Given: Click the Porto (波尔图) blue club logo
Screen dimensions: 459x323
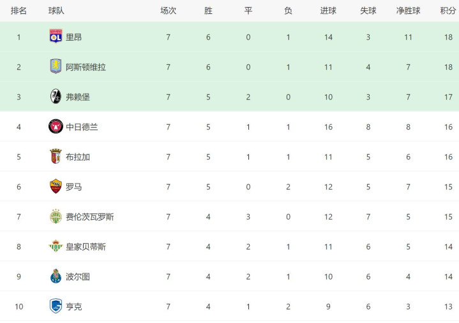Looking at the screenshot, I should (x=56, y=276).
